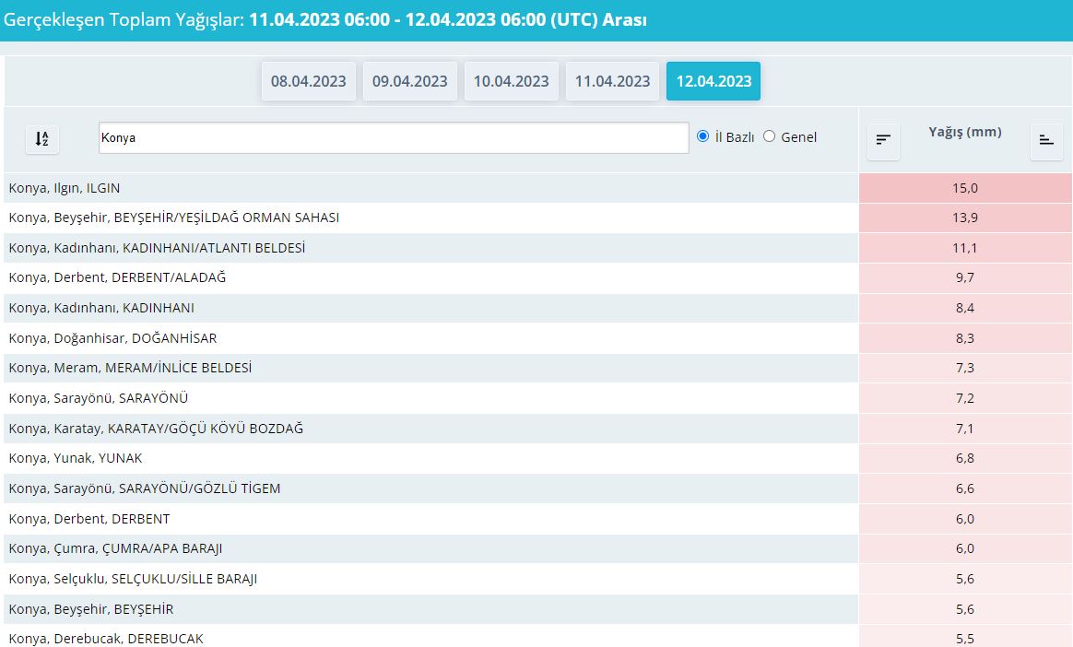This screenshot has height=647, width=1073.
Task: Sort rainfall in descending order
Action: coord(883,140)
